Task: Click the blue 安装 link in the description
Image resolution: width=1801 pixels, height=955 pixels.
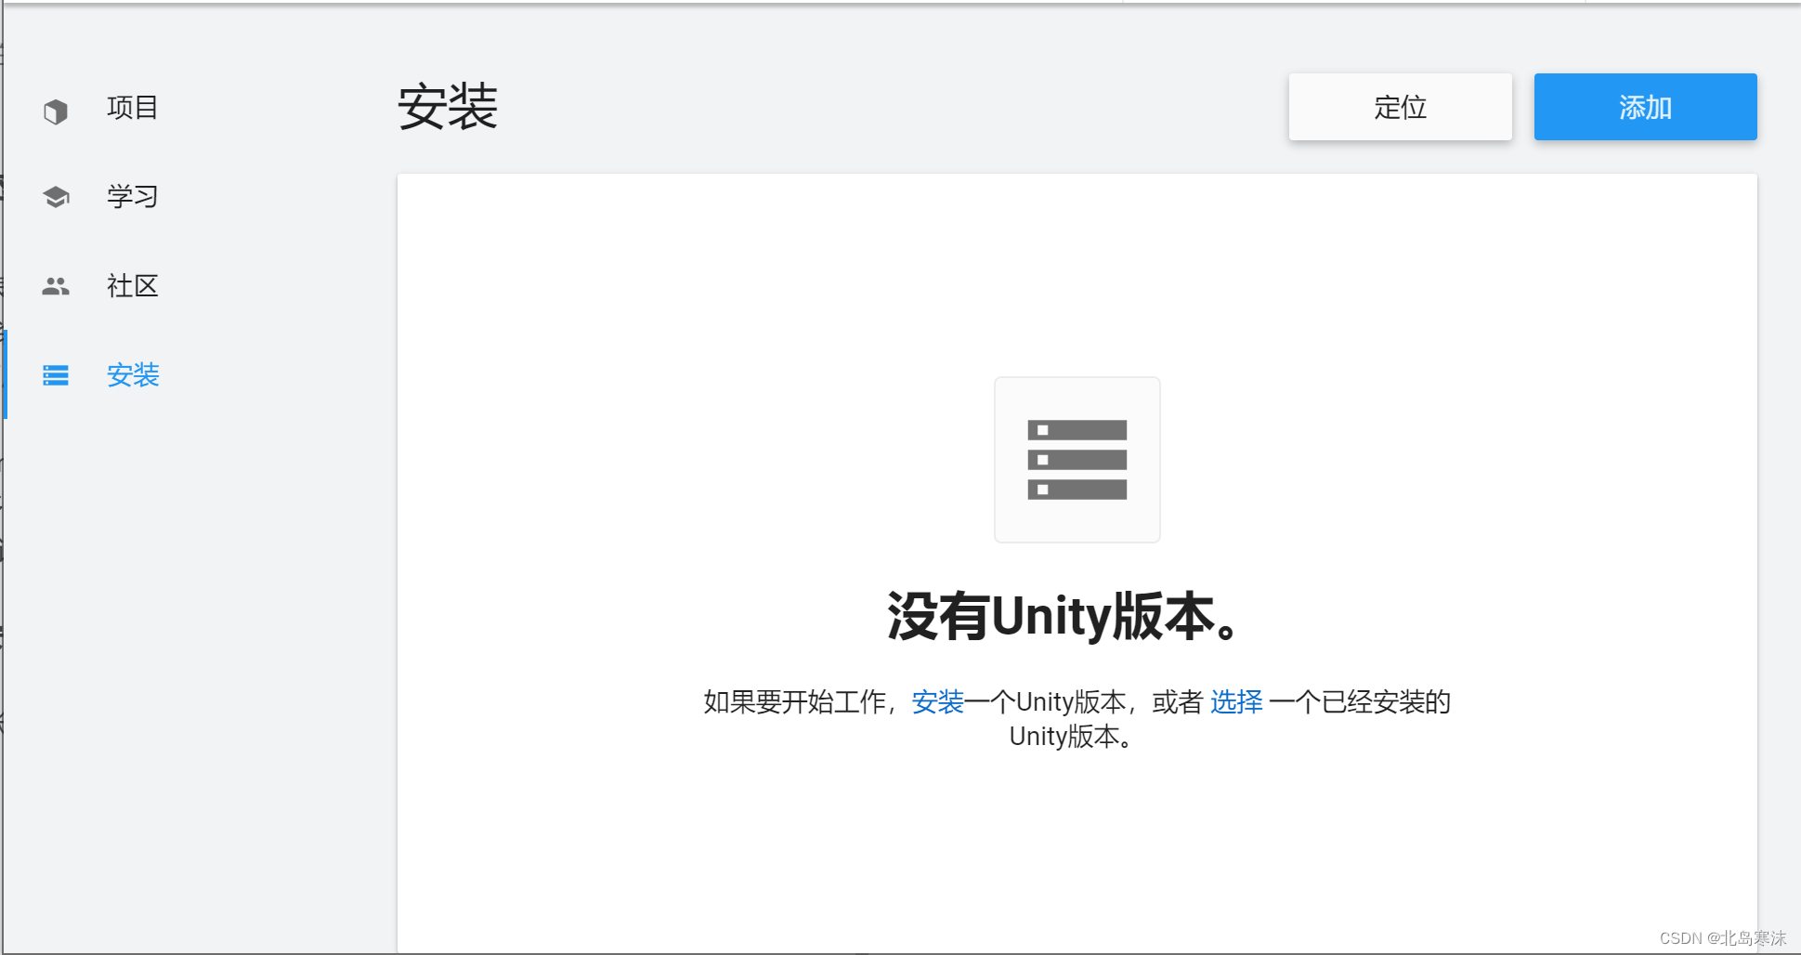Action: (x=938, y=702)
